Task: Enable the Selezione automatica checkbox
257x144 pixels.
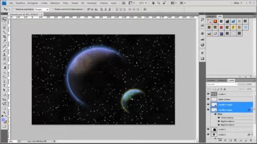Action: pos(14,9)
